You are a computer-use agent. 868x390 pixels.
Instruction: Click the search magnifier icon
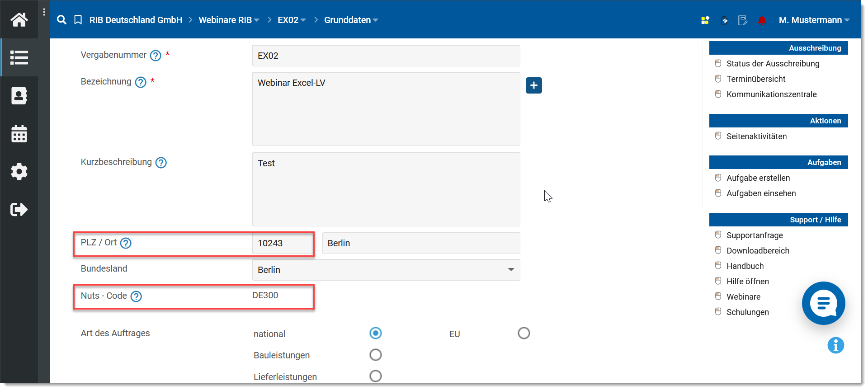pos(62,20)
